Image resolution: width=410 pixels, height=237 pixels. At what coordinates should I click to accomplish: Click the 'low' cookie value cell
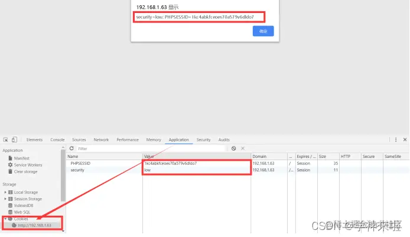coord(197,170)
